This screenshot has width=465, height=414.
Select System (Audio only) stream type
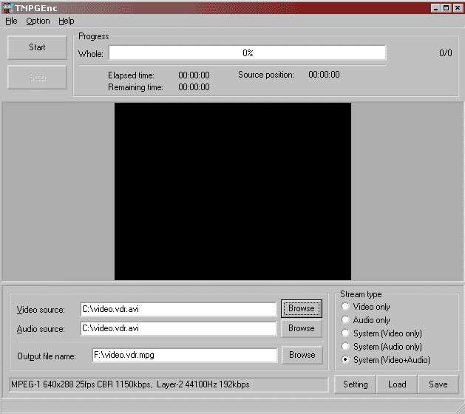[381, 347]
